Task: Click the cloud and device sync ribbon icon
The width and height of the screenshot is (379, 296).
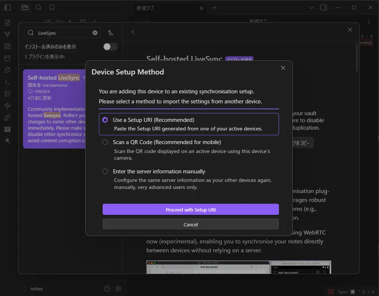Action: coord(7,117)
